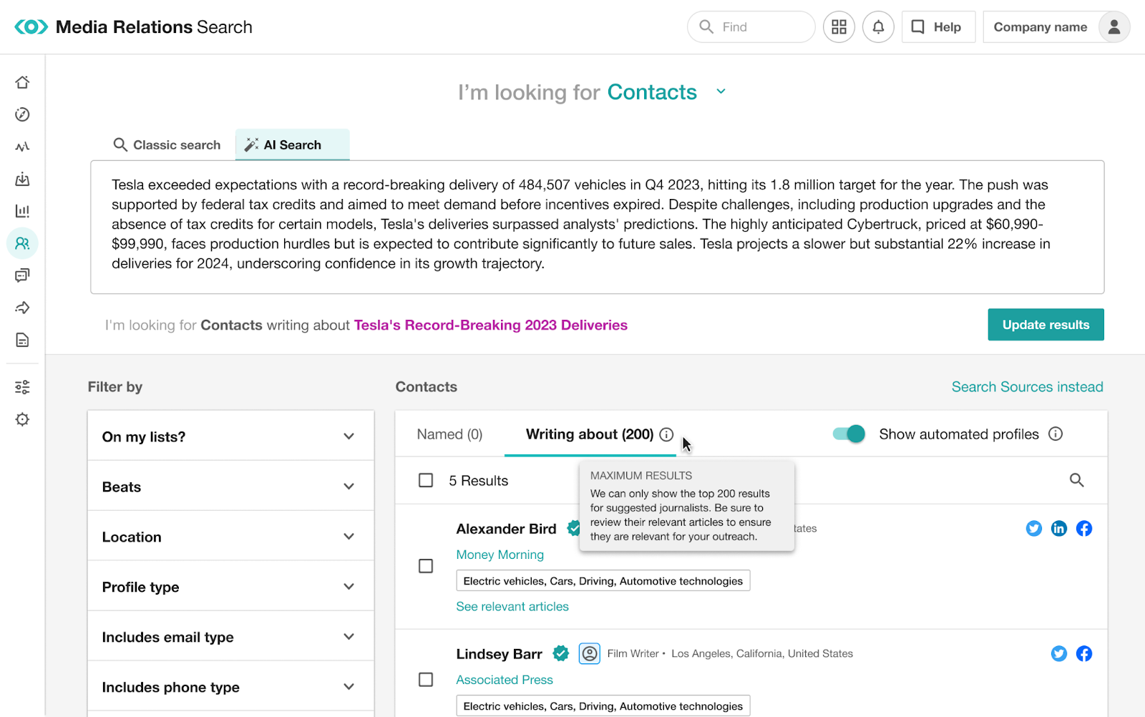Image resolution: width=1145 pixels, height=717 pixels.
Task: Click Alexander Bird's beats tag box
Action: [603, 580]
